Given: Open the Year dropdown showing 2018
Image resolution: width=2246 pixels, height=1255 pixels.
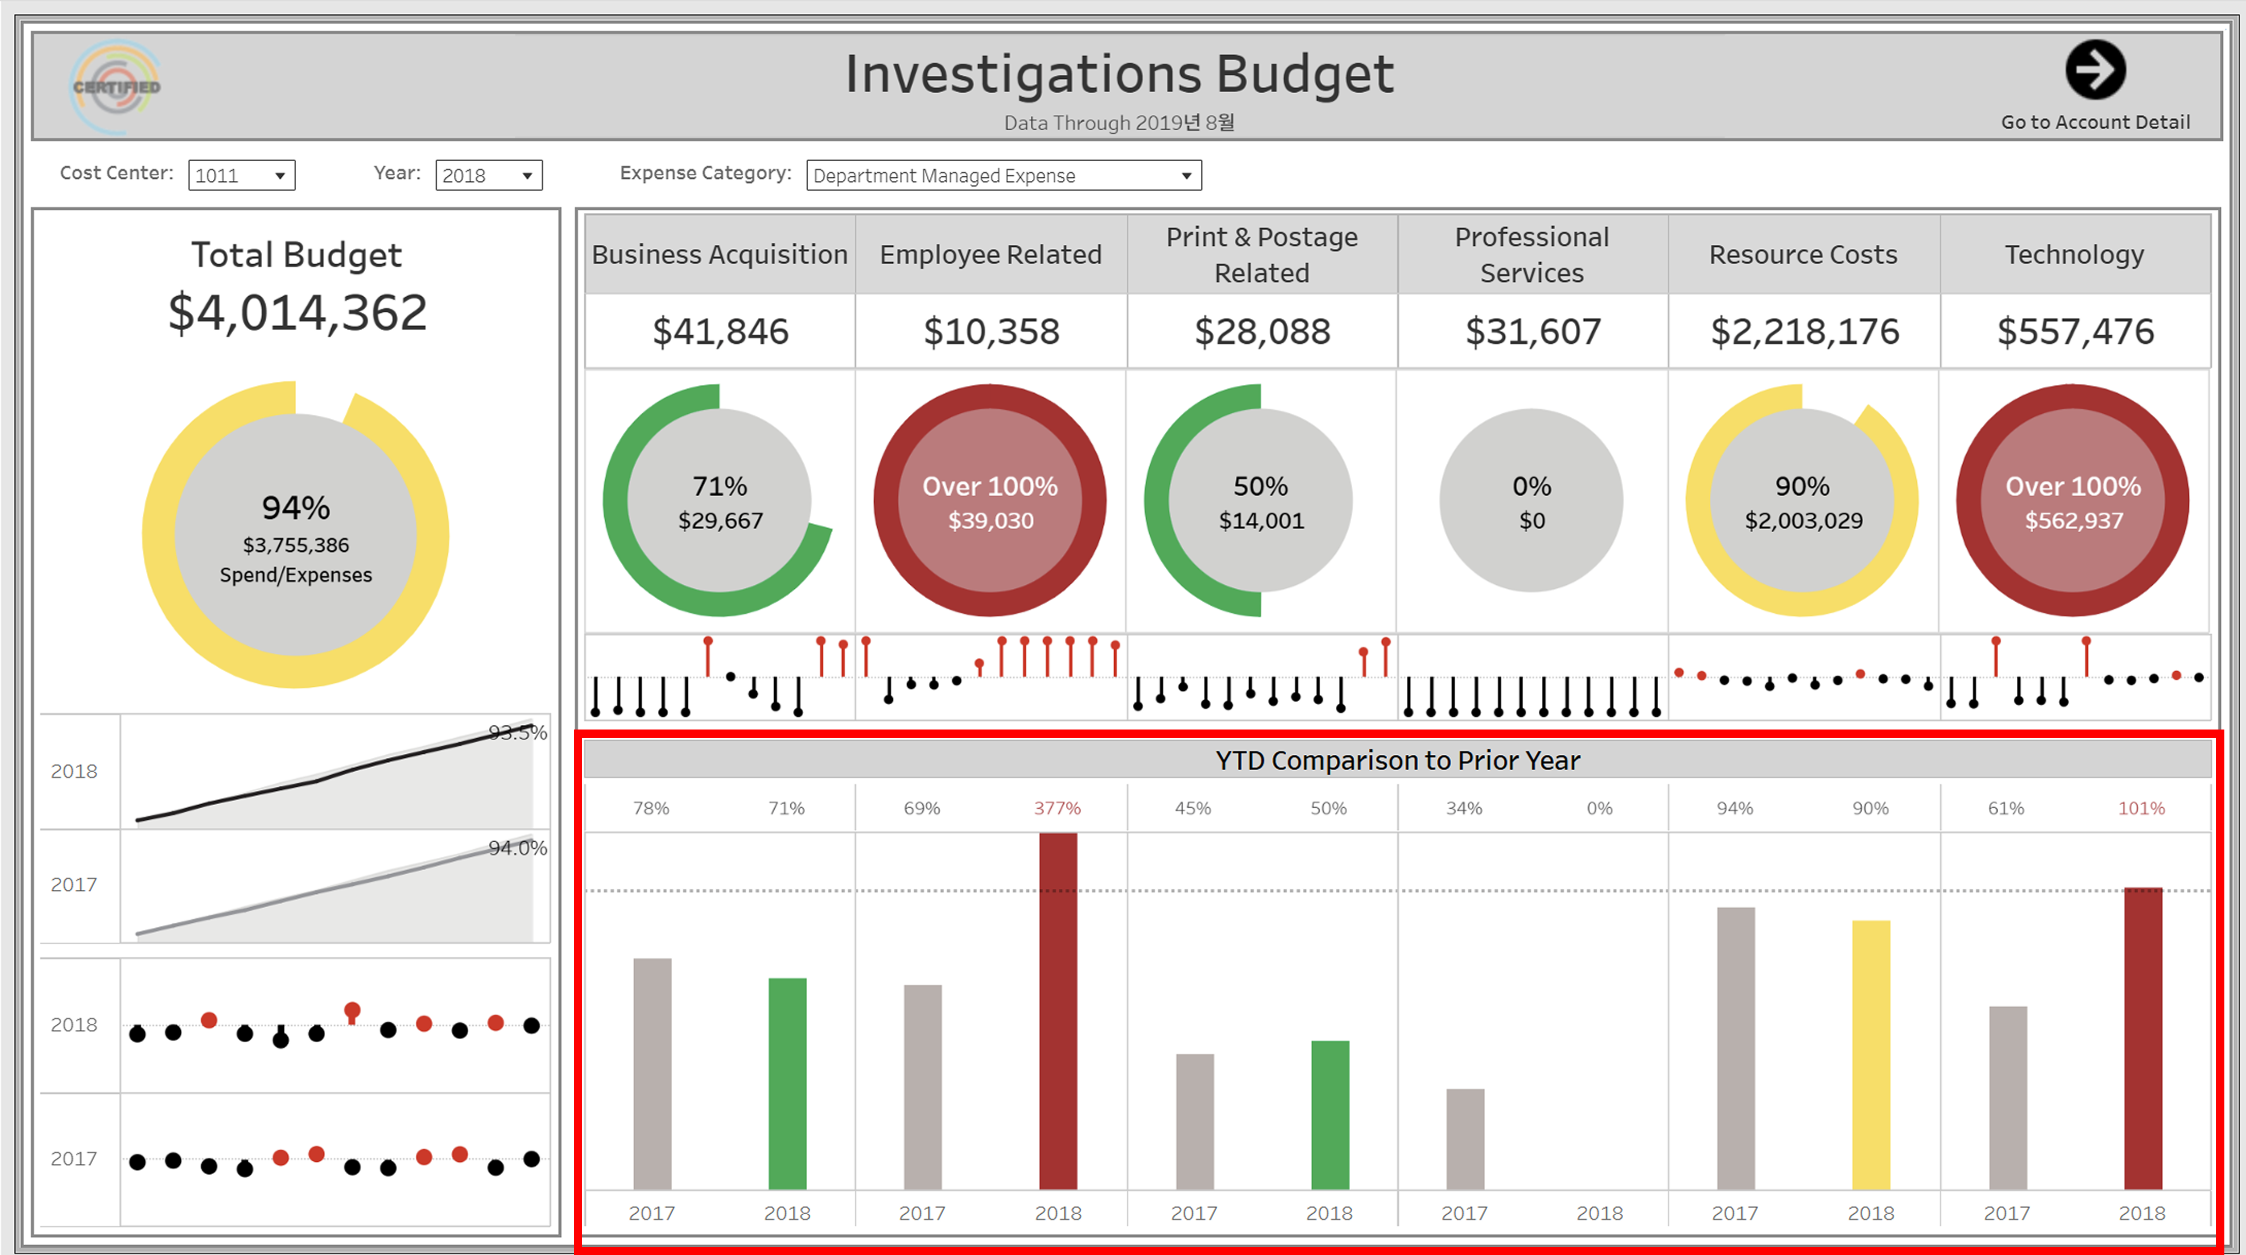Looking at the screenshot, I should click(x=488, y=175).
